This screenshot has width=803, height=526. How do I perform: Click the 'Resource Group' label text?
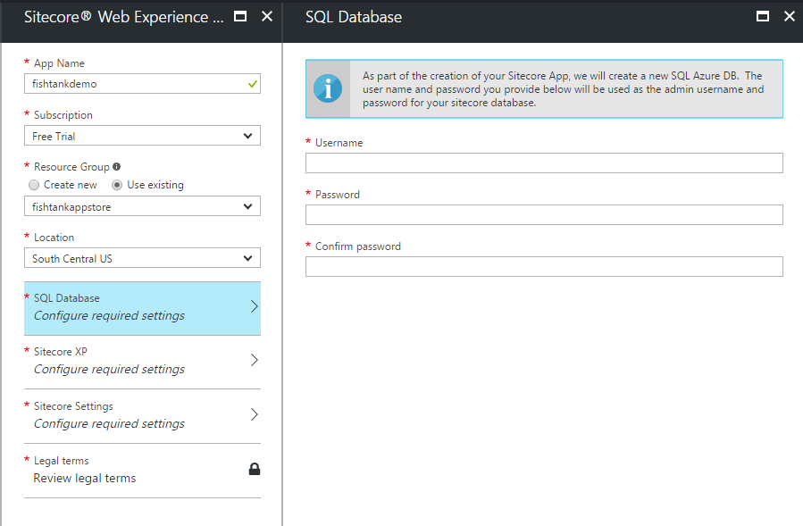coord(71,167)
